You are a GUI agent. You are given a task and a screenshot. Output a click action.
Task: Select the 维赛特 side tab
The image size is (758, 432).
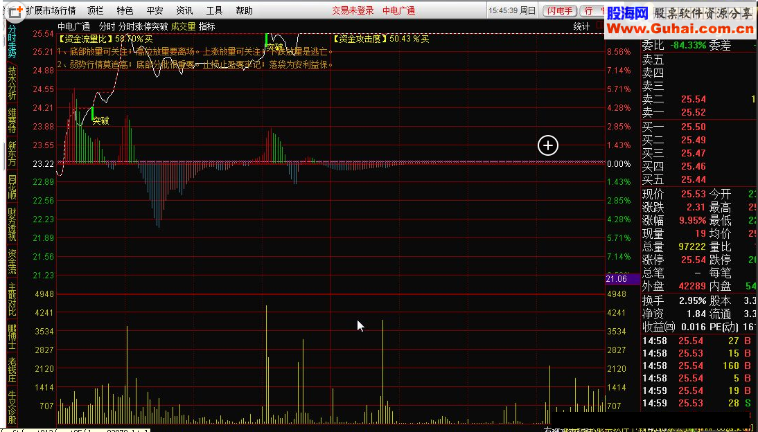pyautogui.click(x=12, y=120)
